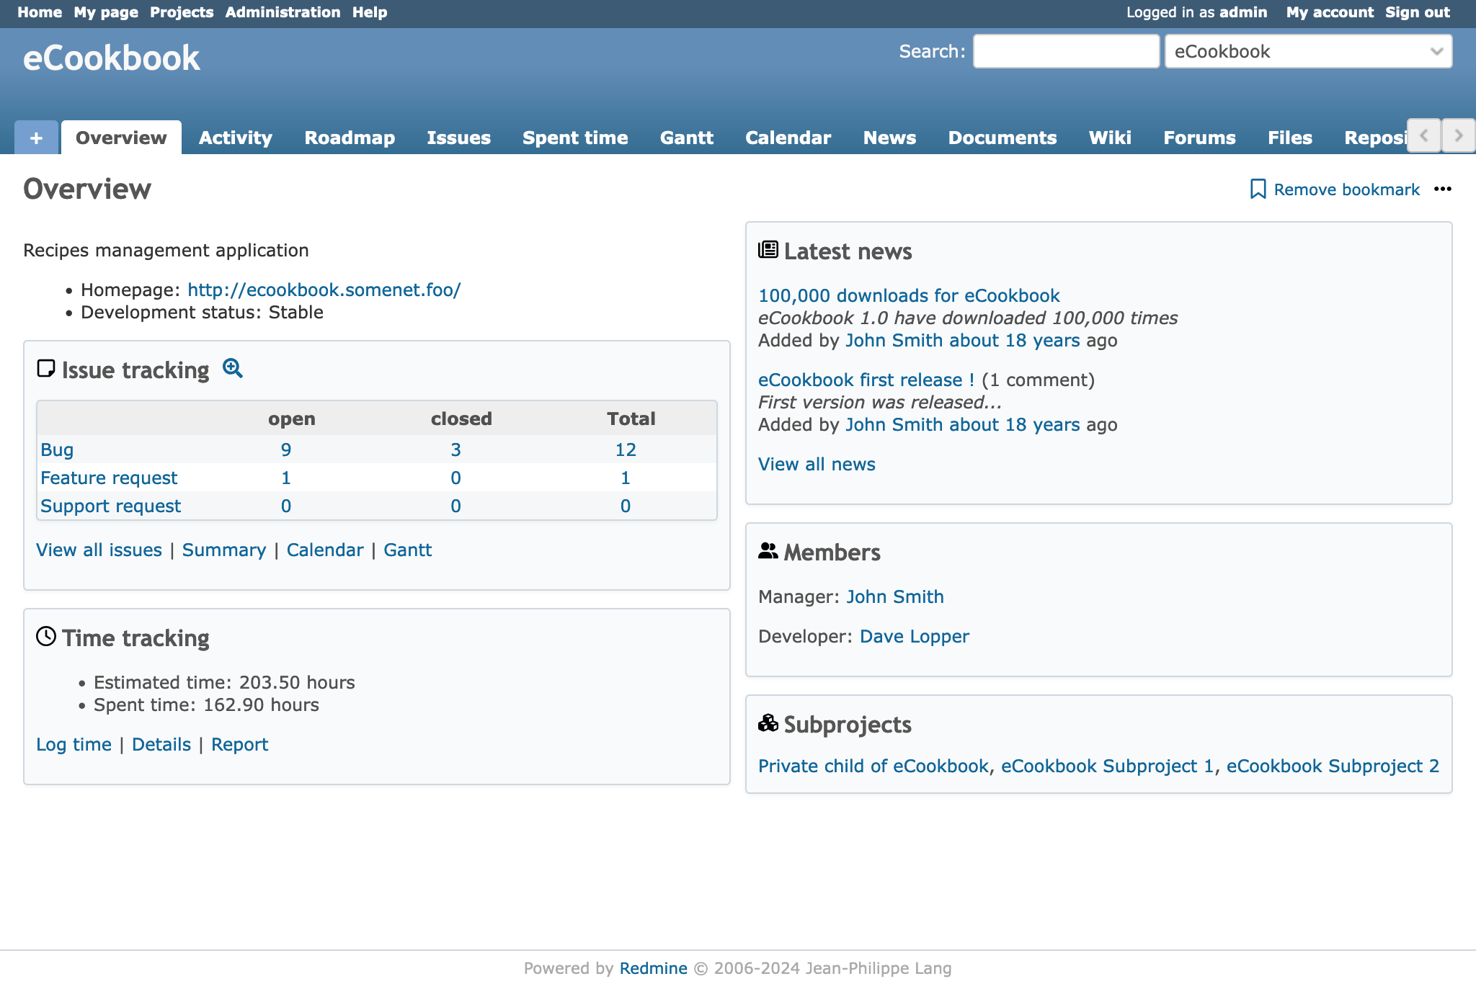Click the plus new object button
The height and width of the screenshot is (984, 1476).
(36, 138)
